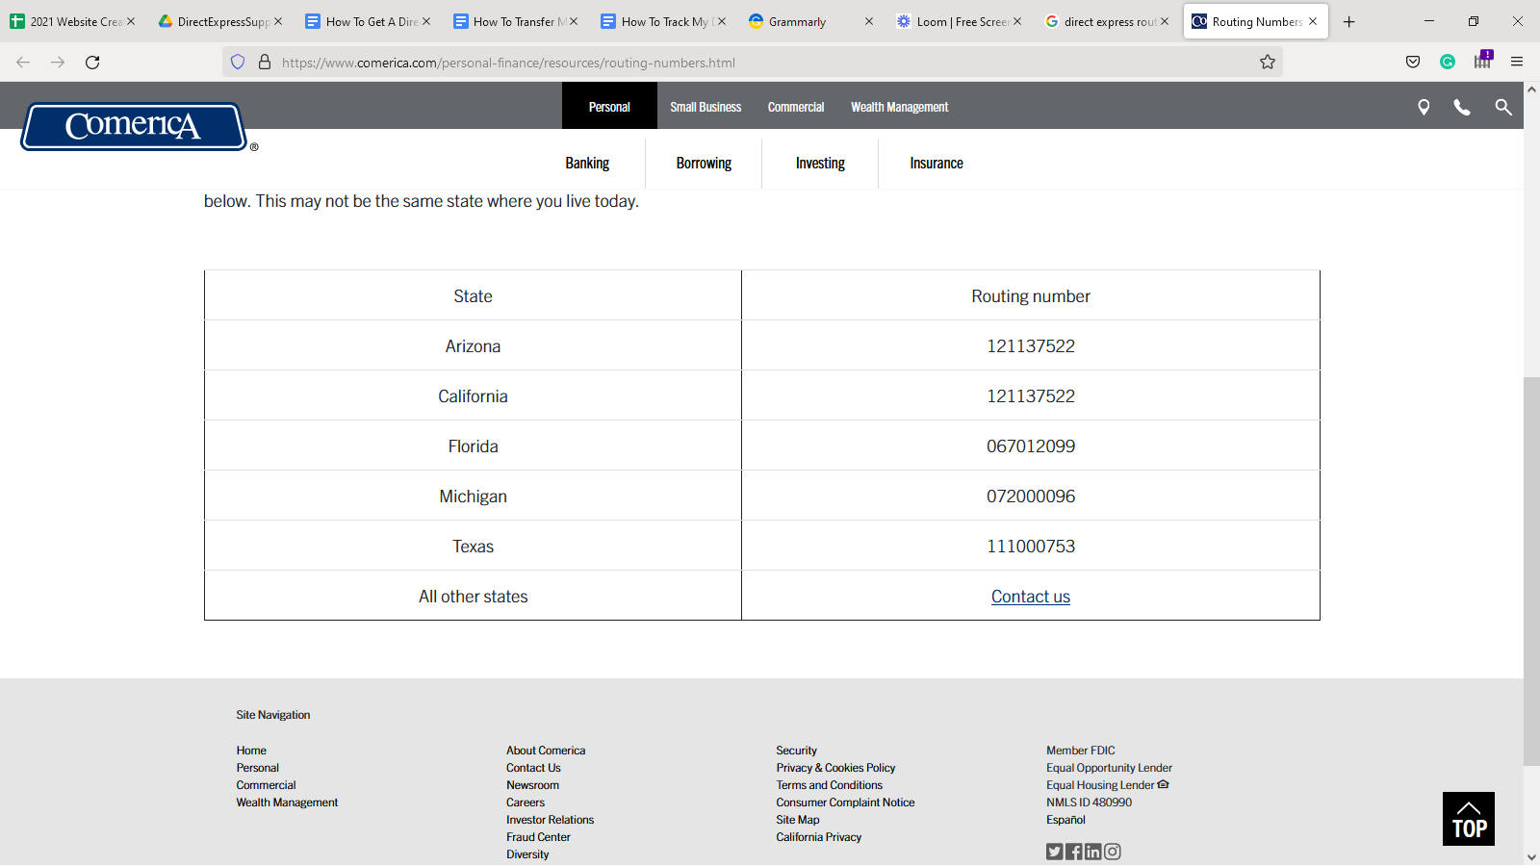Image resolution: width=1540 pixels, height=866 pixels.
Task: Click the Contact us link in table
Action: tap(1031, 597)
